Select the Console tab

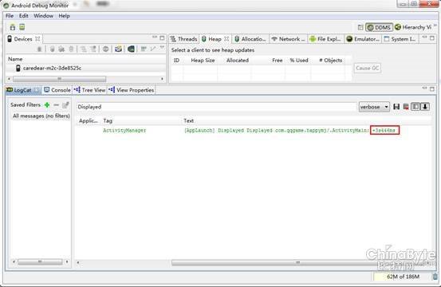tap(57, 90)
